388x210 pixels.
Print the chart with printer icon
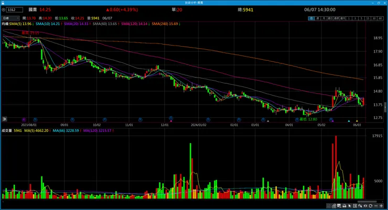(x=344, y=206)
